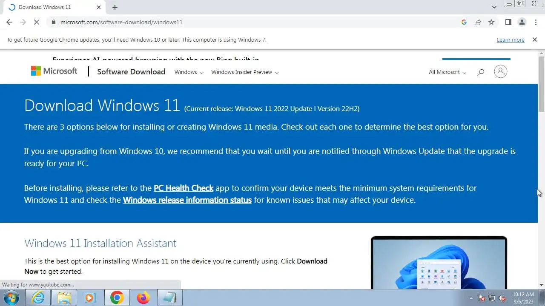Open the Learn more link in infobar

pyautogui.click(x=511, y=40)
